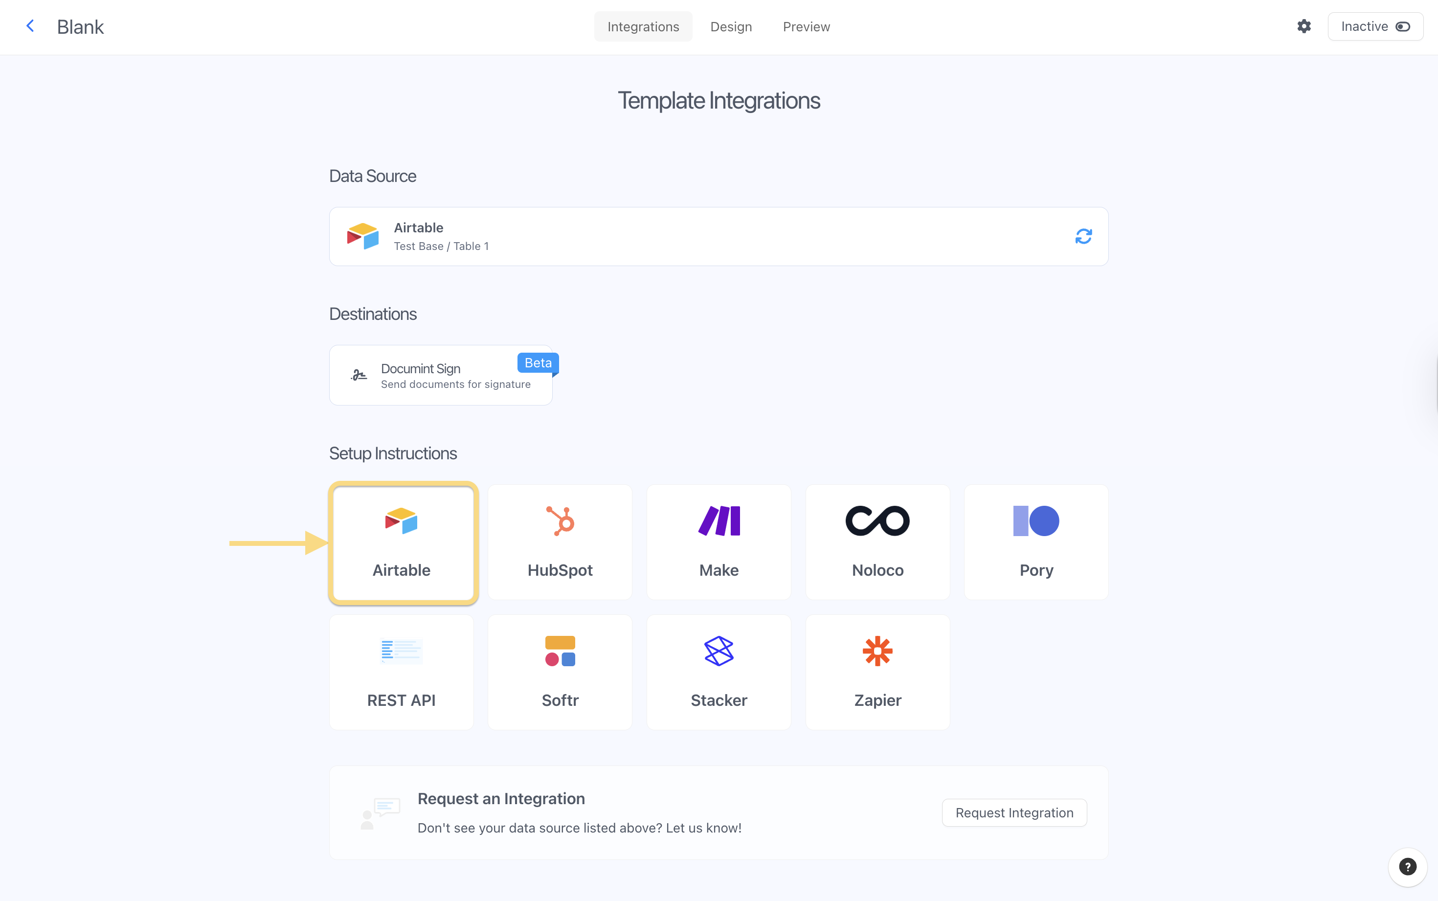Refresh the Airtable data source
This screenshot has width=1438, height=901.
pyautogui.click(x=1083, y=237)
